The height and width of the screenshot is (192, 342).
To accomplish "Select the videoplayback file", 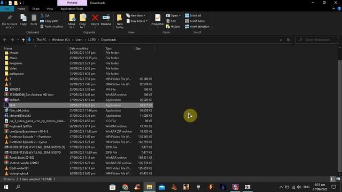I will (19, 173).
